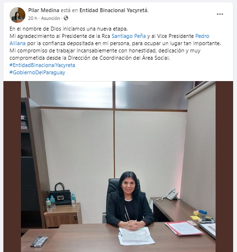This screenshot has width=237, height=252.
Task: Open the post's 20 h timestamp
Action: coord(33,18)
